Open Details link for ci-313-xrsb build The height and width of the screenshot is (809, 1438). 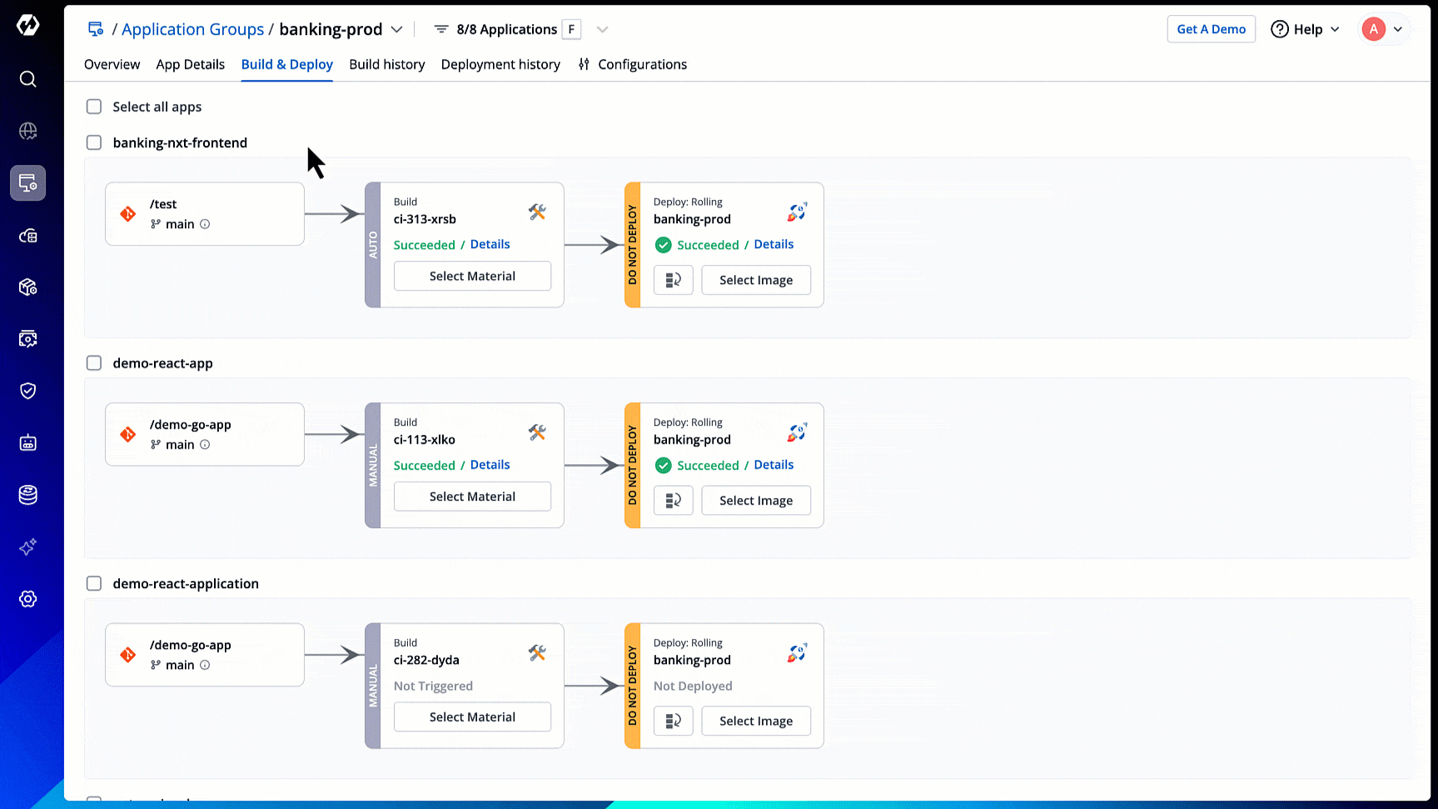(x=490, y=244)
